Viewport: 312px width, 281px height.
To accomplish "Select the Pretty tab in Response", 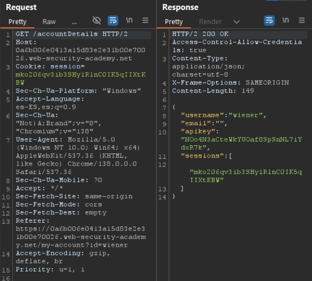I will 174,22.
